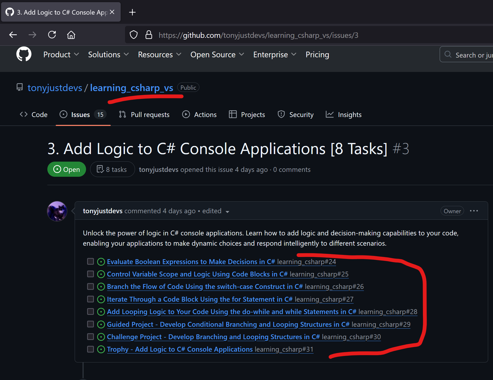
Task: Click open-issue icon for Branch the Flow
Action: pos(101,287)
